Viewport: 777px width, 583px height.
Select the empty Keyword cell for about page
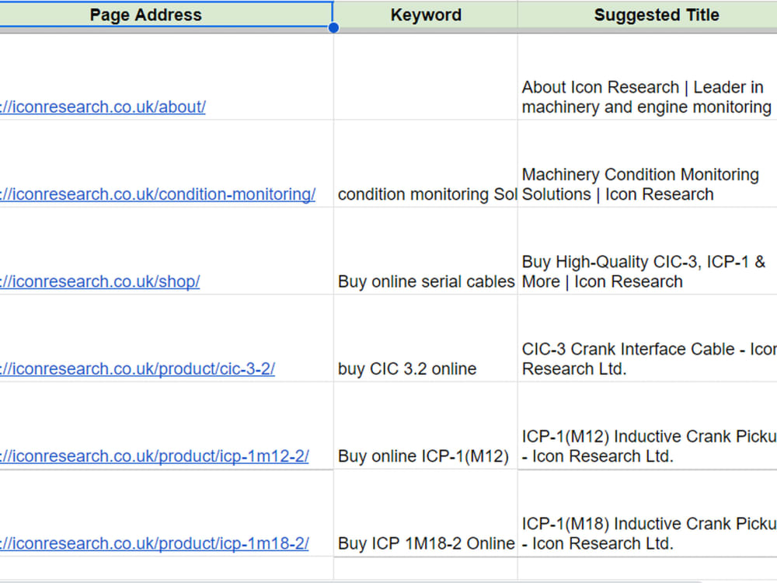[426, 77]
